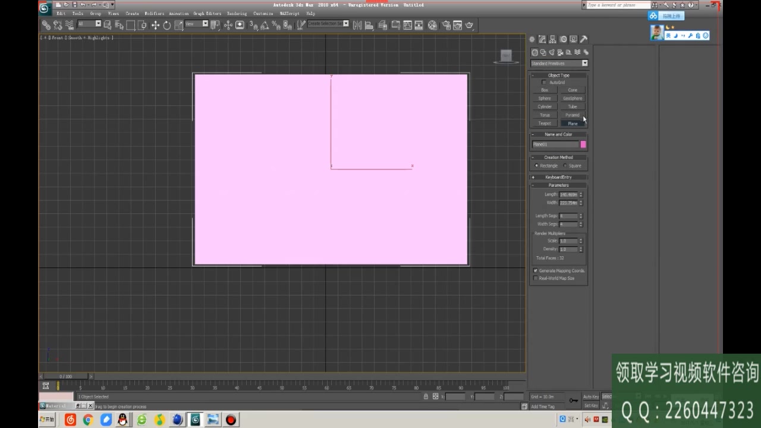Select the Lights category icon
The height and width of the screenshot is (428, 761).
point(552,52)
